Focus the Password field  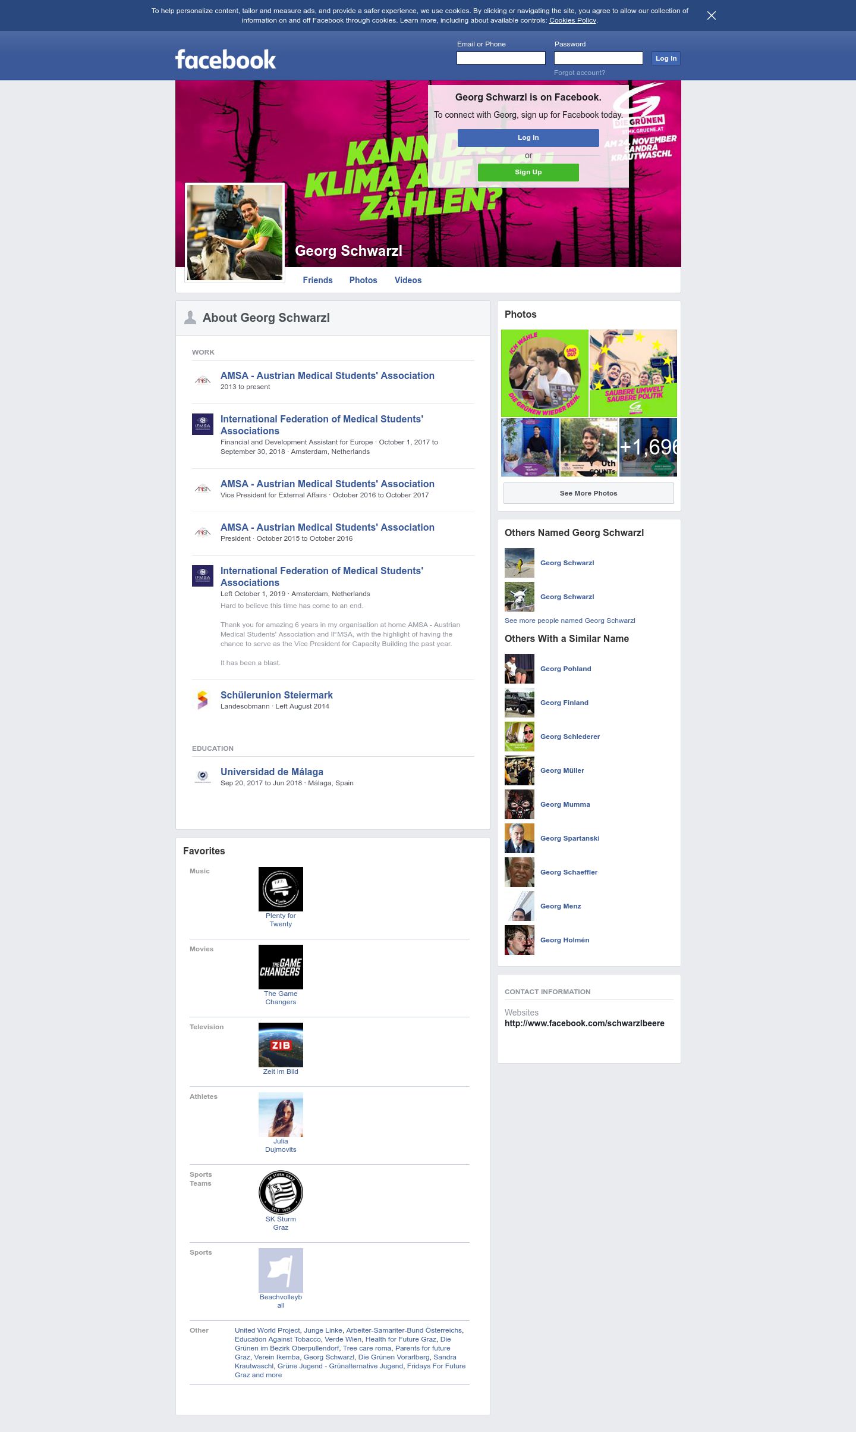[598, 58]
